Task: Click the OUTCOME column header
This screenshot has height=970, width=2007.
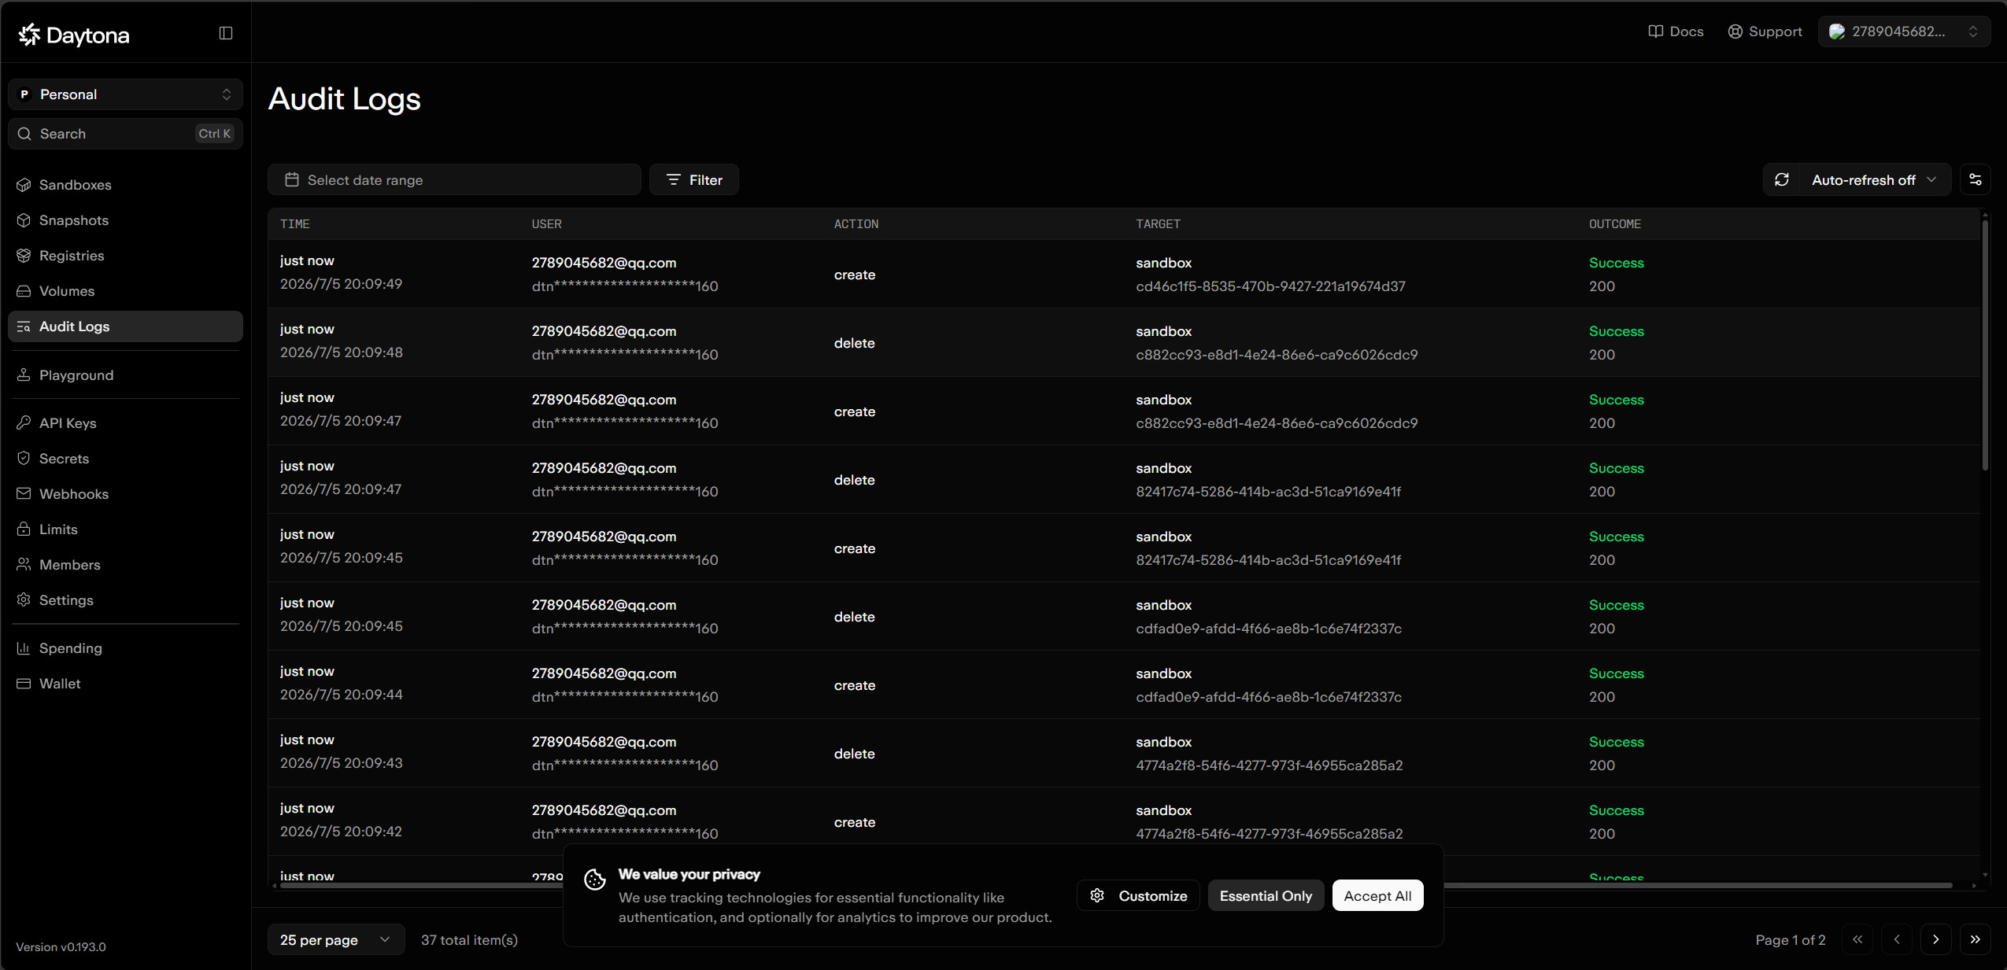Action: coord(1615,224)
